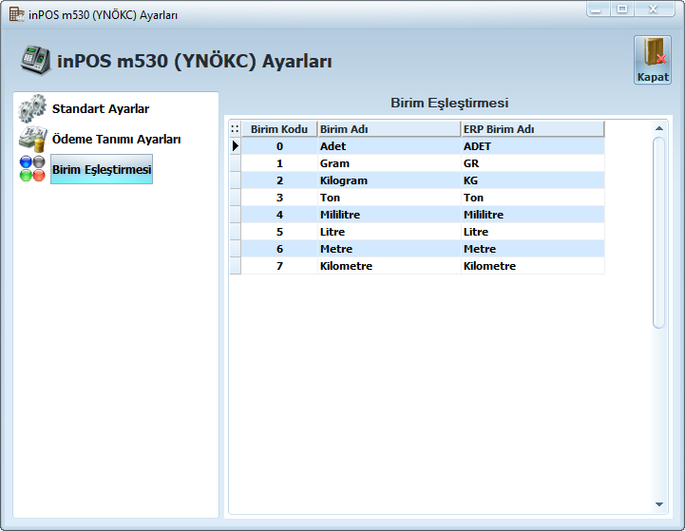Select row indicator for Kilometre row
This screenshot has width=685, height=531.
point(235,266)
